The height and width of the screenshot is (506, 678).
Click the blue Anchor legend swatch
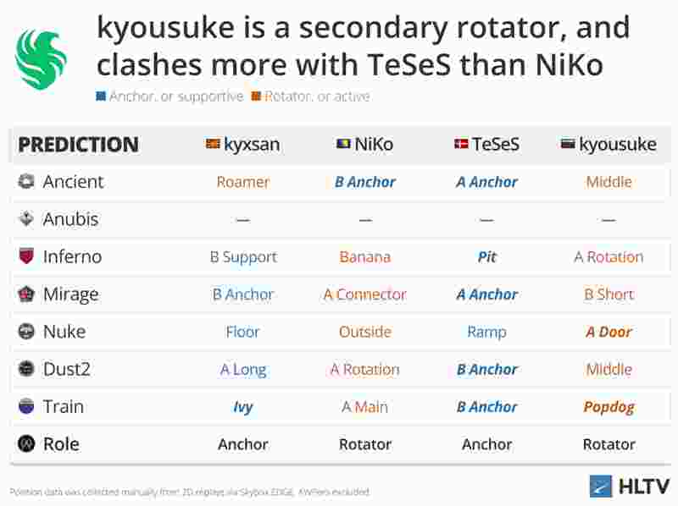101,96
